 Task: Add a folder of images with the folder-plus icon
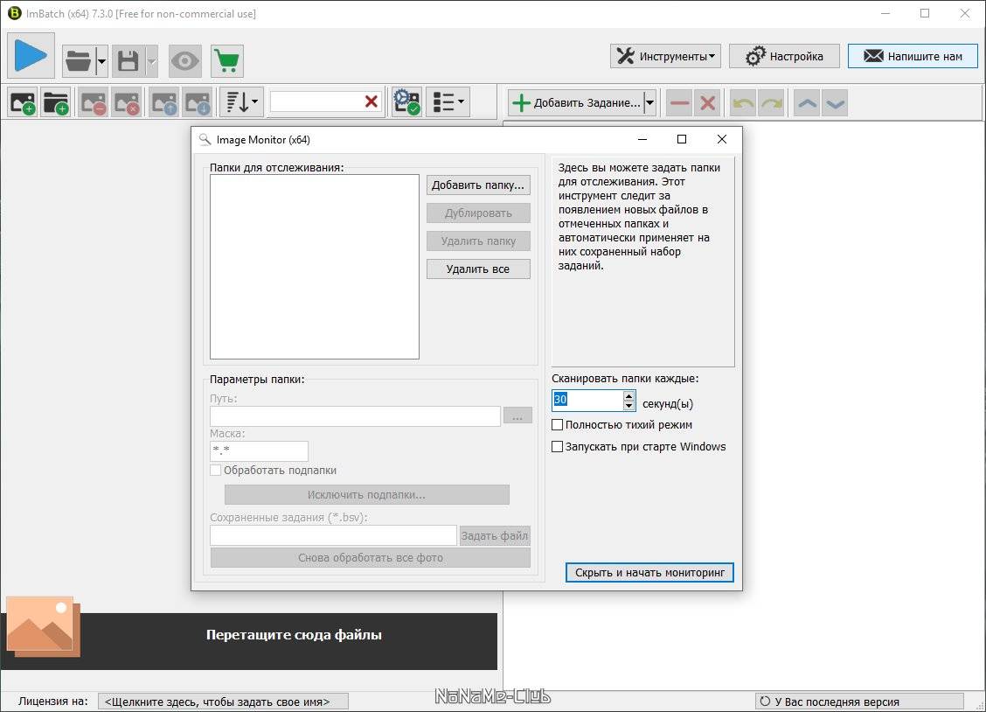(x=56, y=101)
